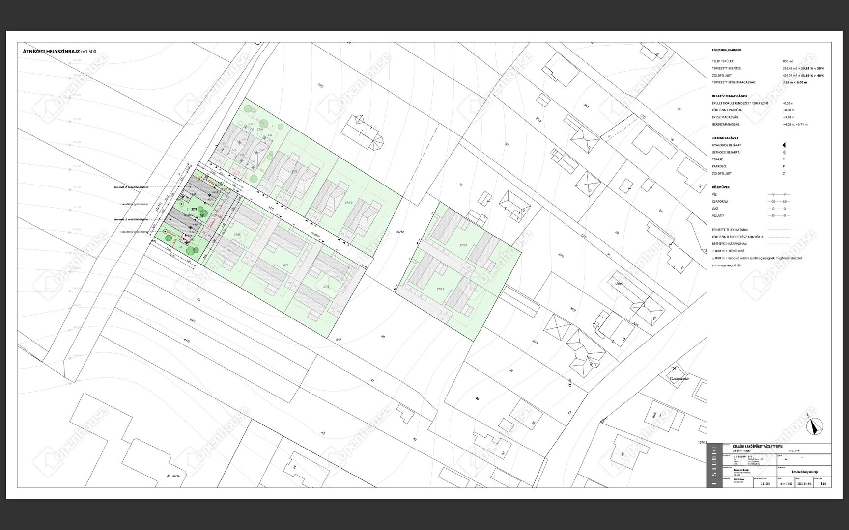Click the black pedestrian entrance triangle in legend
This screenshot has height=530, width=849.
[784, 145]
